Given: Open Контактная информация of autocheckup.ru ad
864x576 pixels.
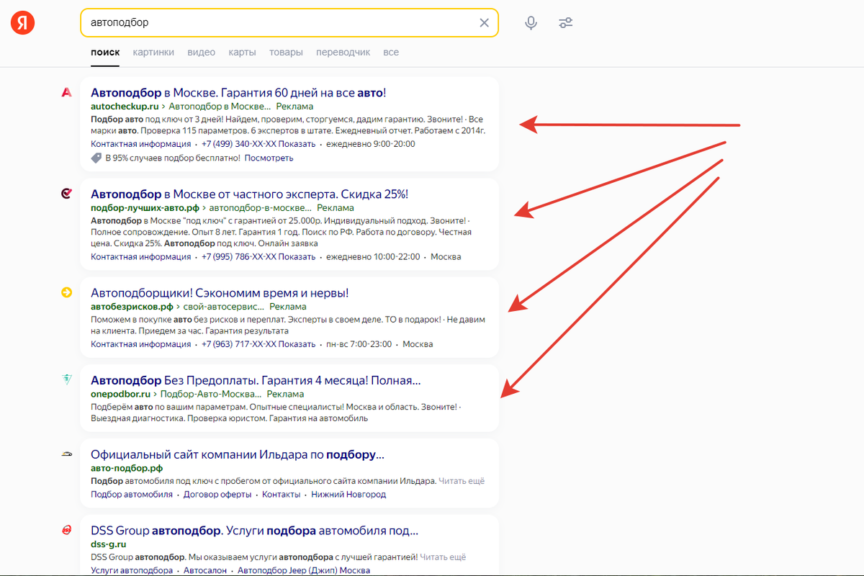Looking at the screenshot, I should (x=141, y=143).
